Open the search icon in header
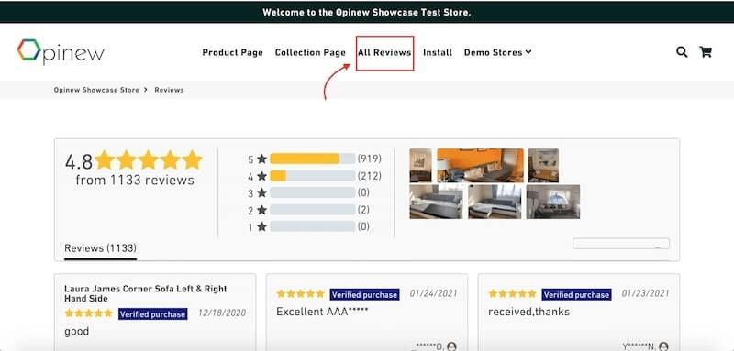The height and width of the screenshot is (351, 734). 682,52
